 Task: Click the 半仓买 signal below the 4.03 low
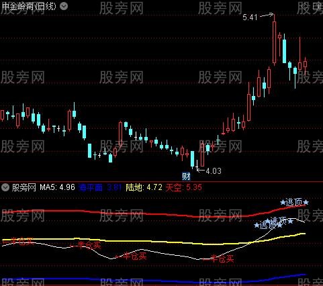tap(218, 258)
